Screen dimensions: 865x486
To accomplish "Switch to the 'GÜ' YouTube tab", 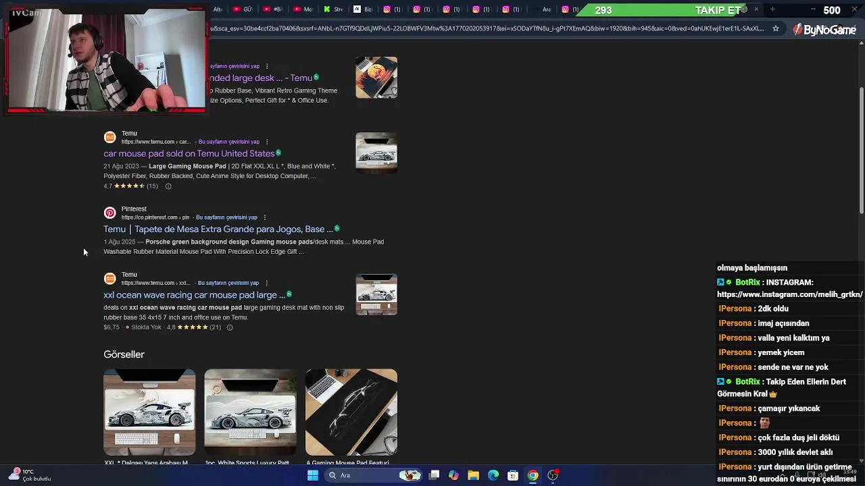I will tap(243, 9).
